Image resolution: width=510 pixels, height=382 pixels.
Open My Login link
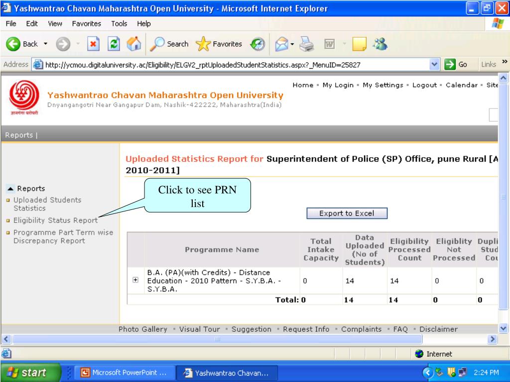338,85
